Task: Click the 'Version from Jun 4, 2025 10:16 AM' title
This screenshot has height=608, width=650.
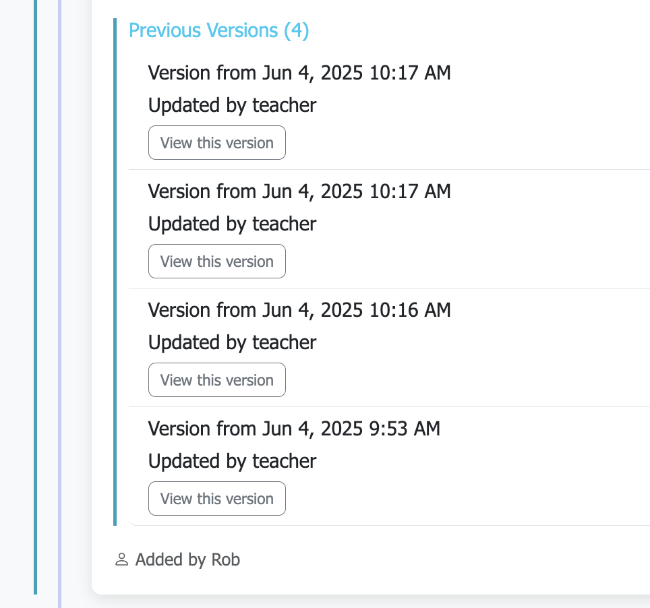Action: click(299, 310)
